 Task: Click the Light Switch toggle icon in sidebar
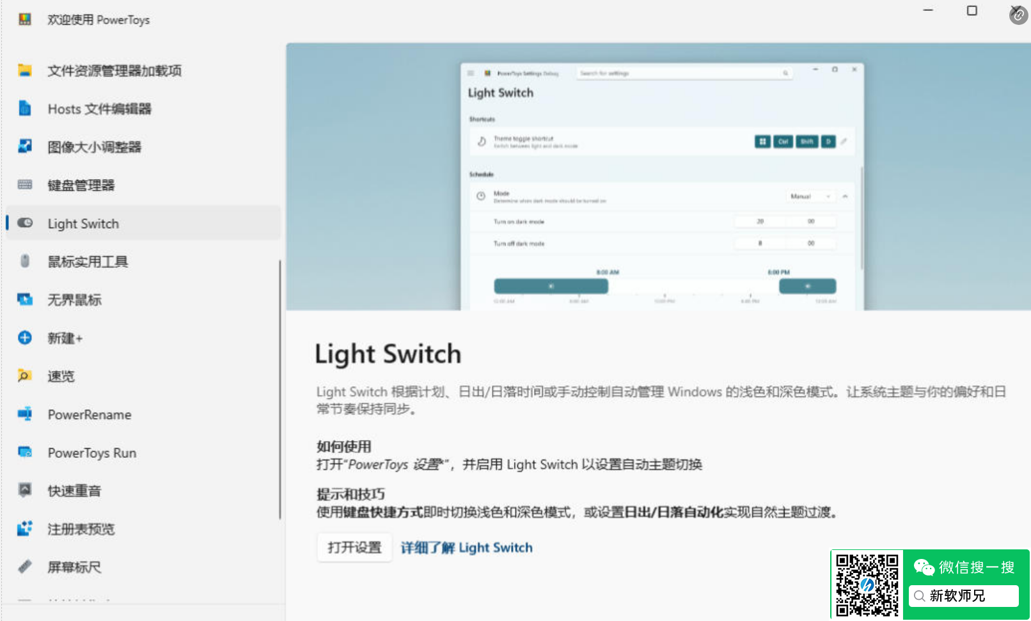click(x=25, y=223)
